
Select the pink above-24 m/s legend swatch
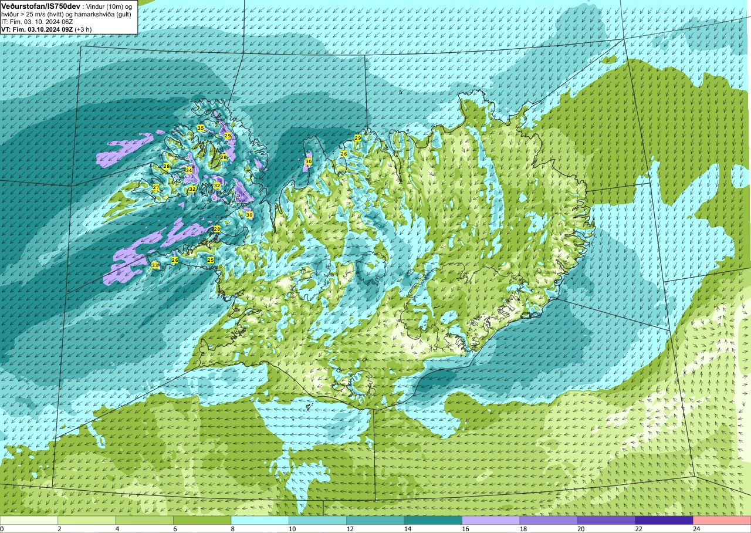click(x=722, y=520)
